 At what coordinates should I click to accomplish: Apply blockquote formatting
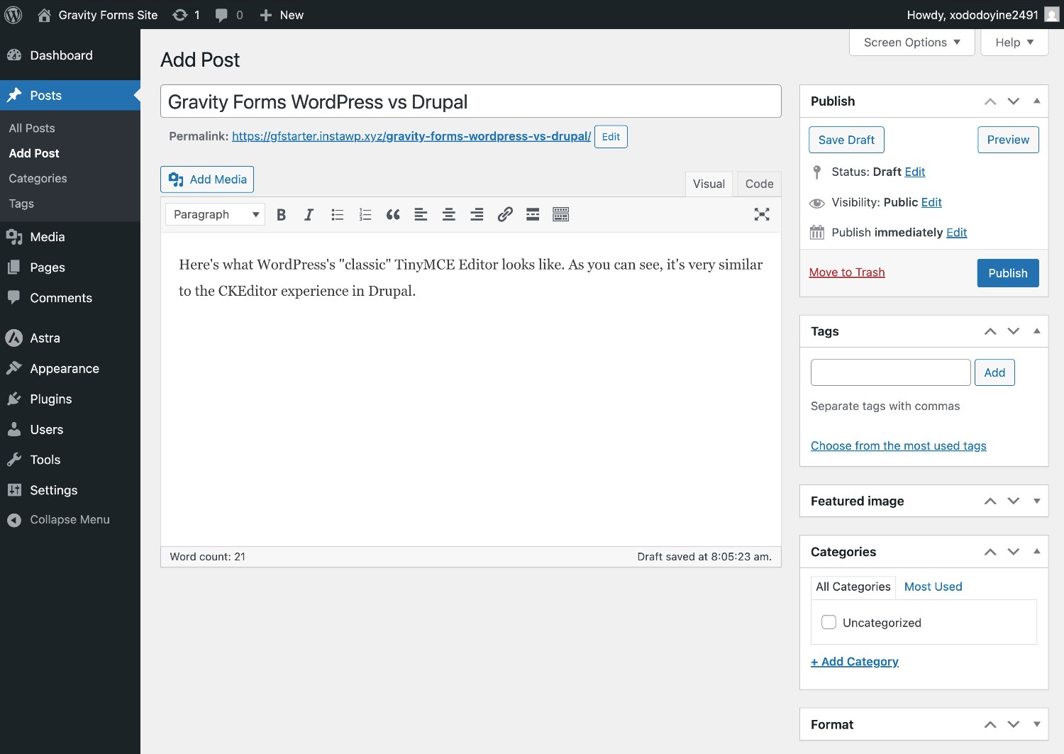[393, 215]
